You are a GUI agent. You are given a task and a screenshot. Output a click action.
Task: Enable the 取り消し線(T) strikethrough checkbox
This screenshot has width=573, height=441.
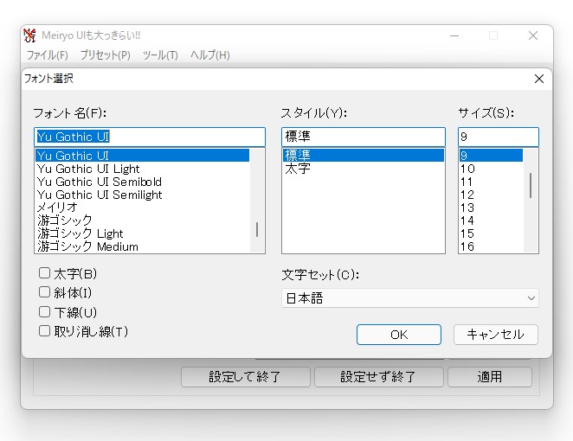[45, 330]
